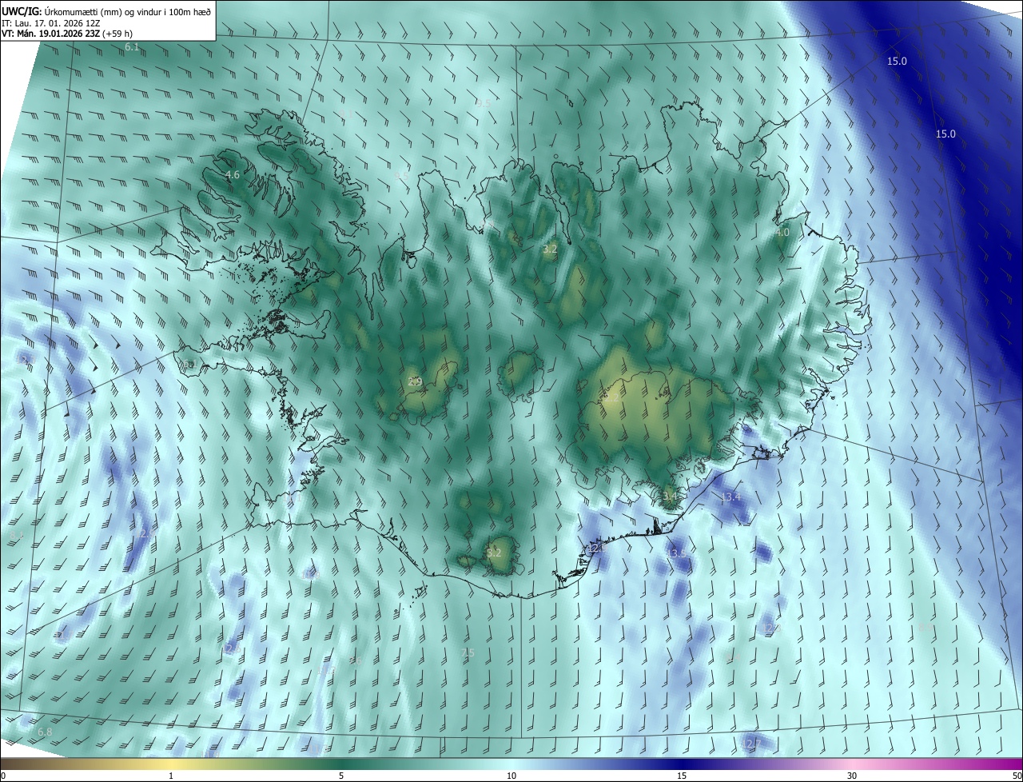The image size is (1023, 782).
Task: Click the '2.9' value label on the map
Action: 414,381
